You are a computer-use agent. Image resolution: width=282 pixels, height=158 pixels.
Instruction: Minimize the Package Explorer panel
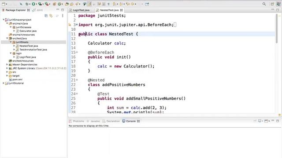coord(58,10)
